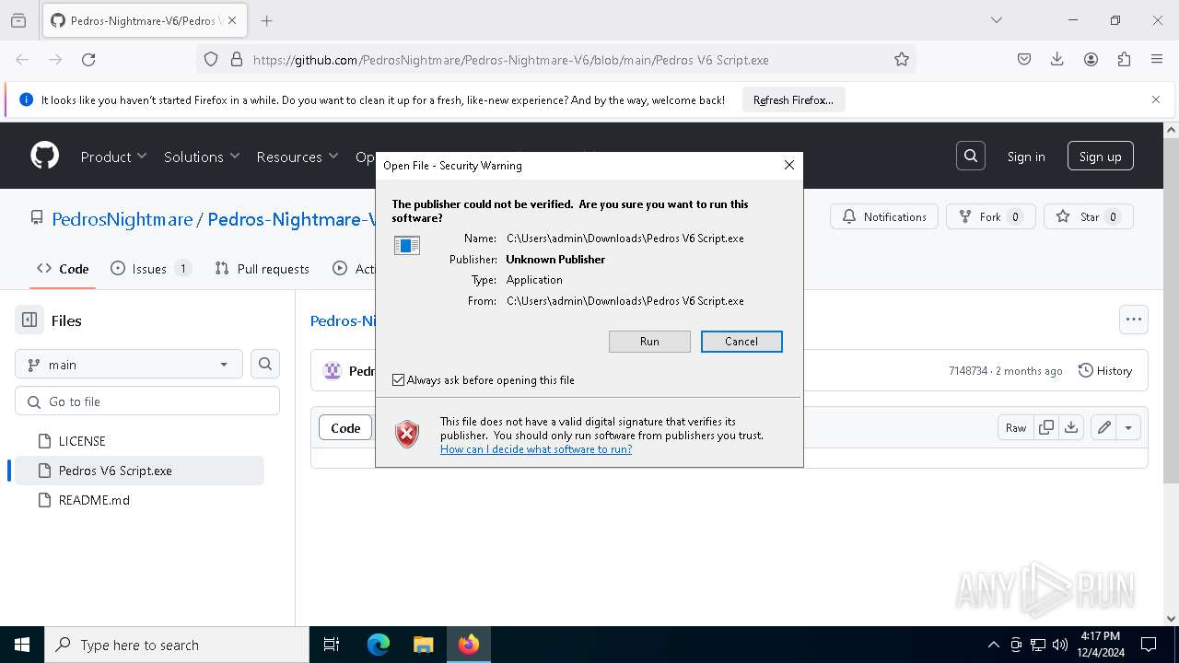Screen dimensions: 1179x663
Task: Expand the Solutions dropdown menu
Action: [202, 157]
